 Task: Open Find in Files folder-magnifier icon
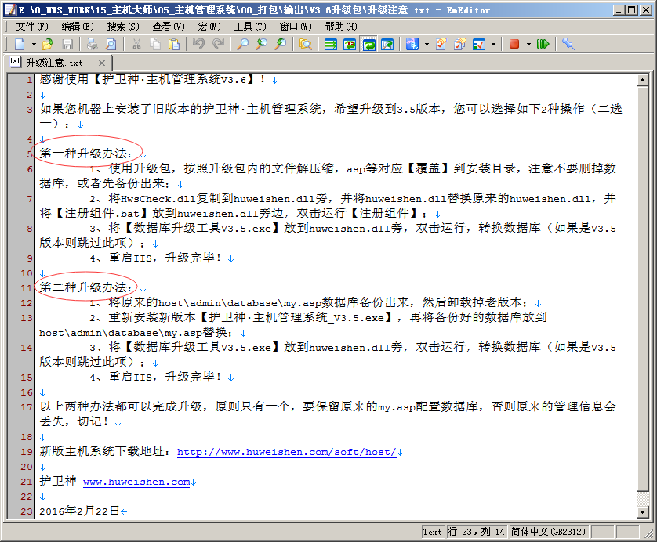tap(306, 44)
